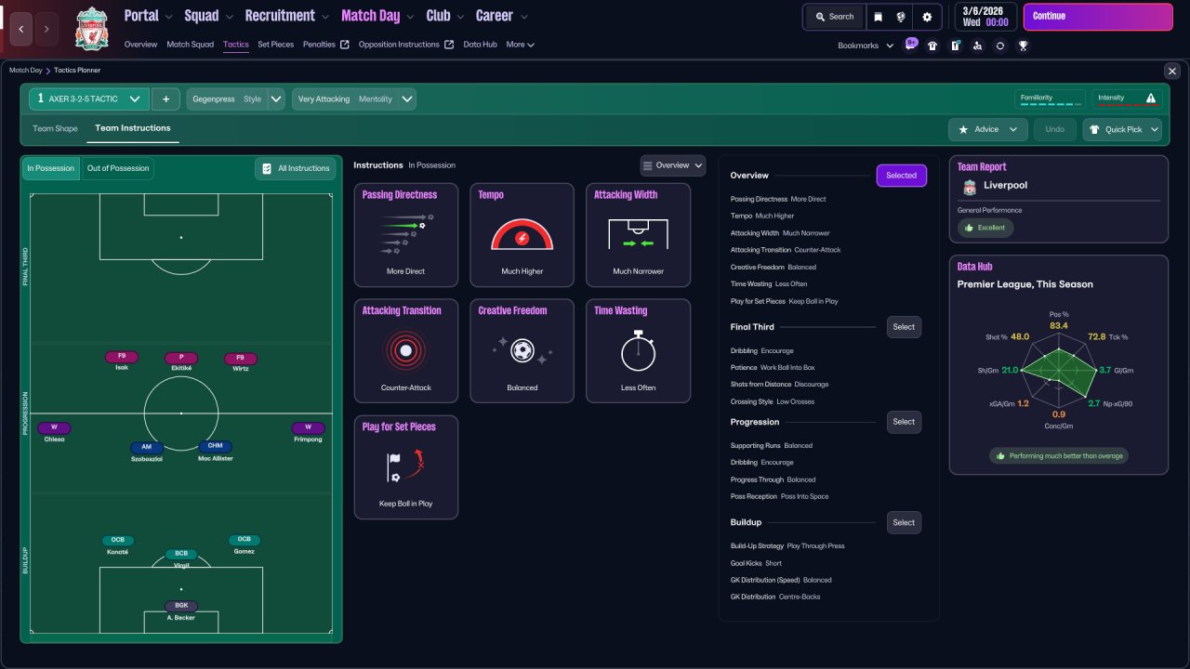Open the Very Attacking Mentality dropdown
Screen dimensions: 1190x669
(x=354, y=99)
